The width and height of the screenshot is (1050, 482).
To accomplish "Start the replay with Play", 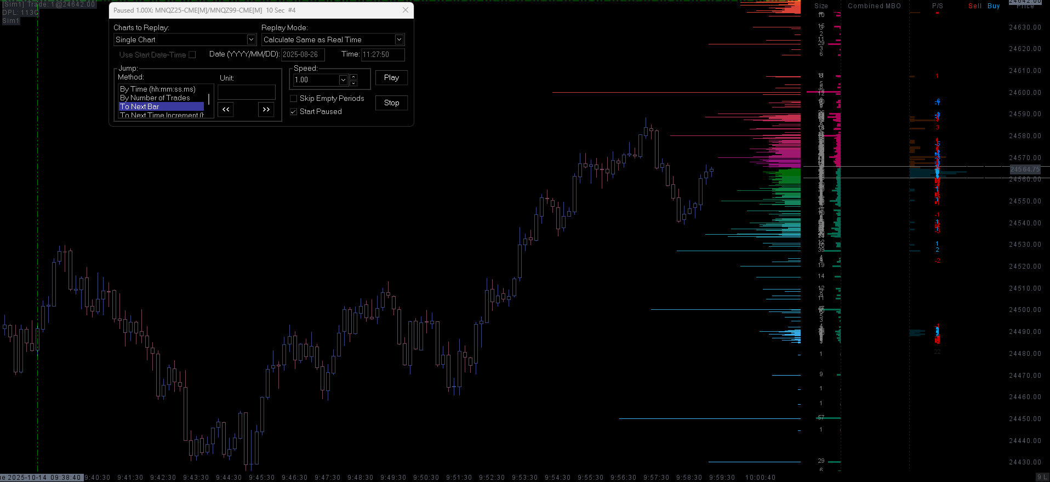I will [391, 78].
